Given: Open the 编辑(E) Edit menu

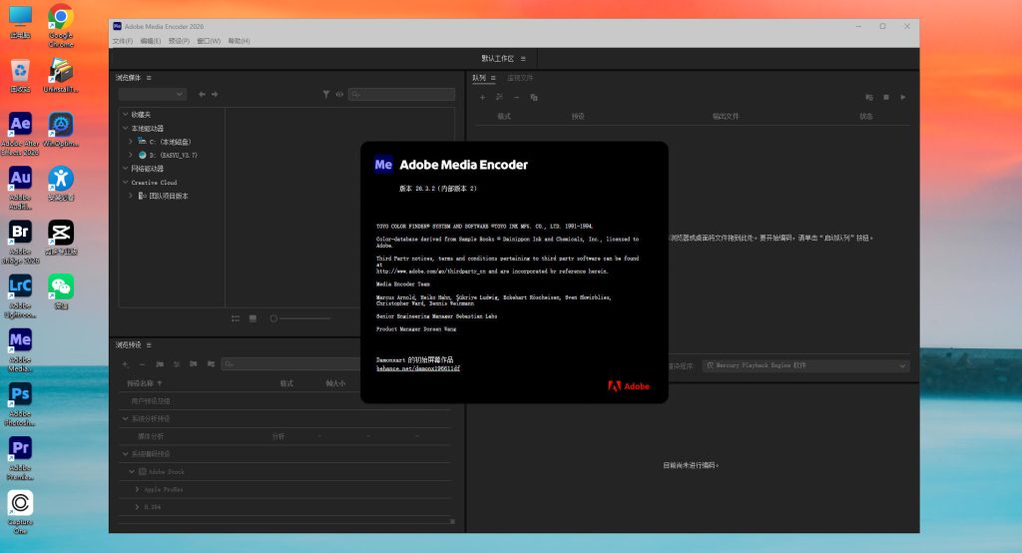Looking at the screenshot, I should pos(151,41).
